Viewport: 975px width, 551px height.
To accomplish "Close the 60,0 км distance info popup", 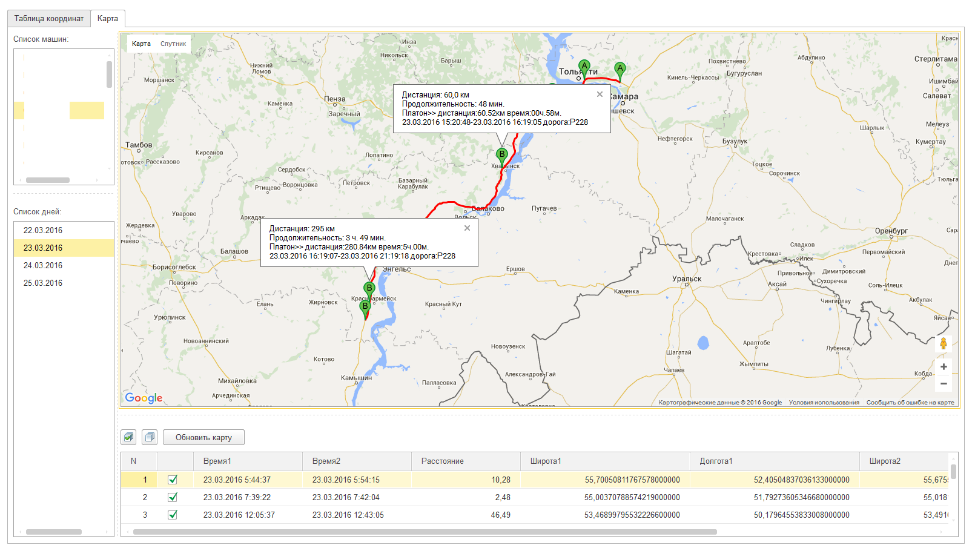I will [x=600, y=94].
